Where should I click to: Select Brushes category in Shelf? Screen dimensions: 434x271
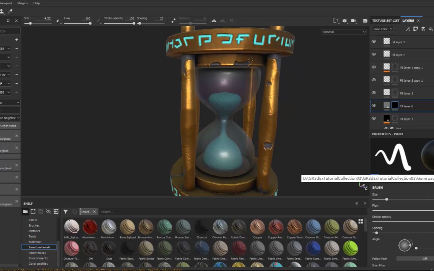point(34,225)
